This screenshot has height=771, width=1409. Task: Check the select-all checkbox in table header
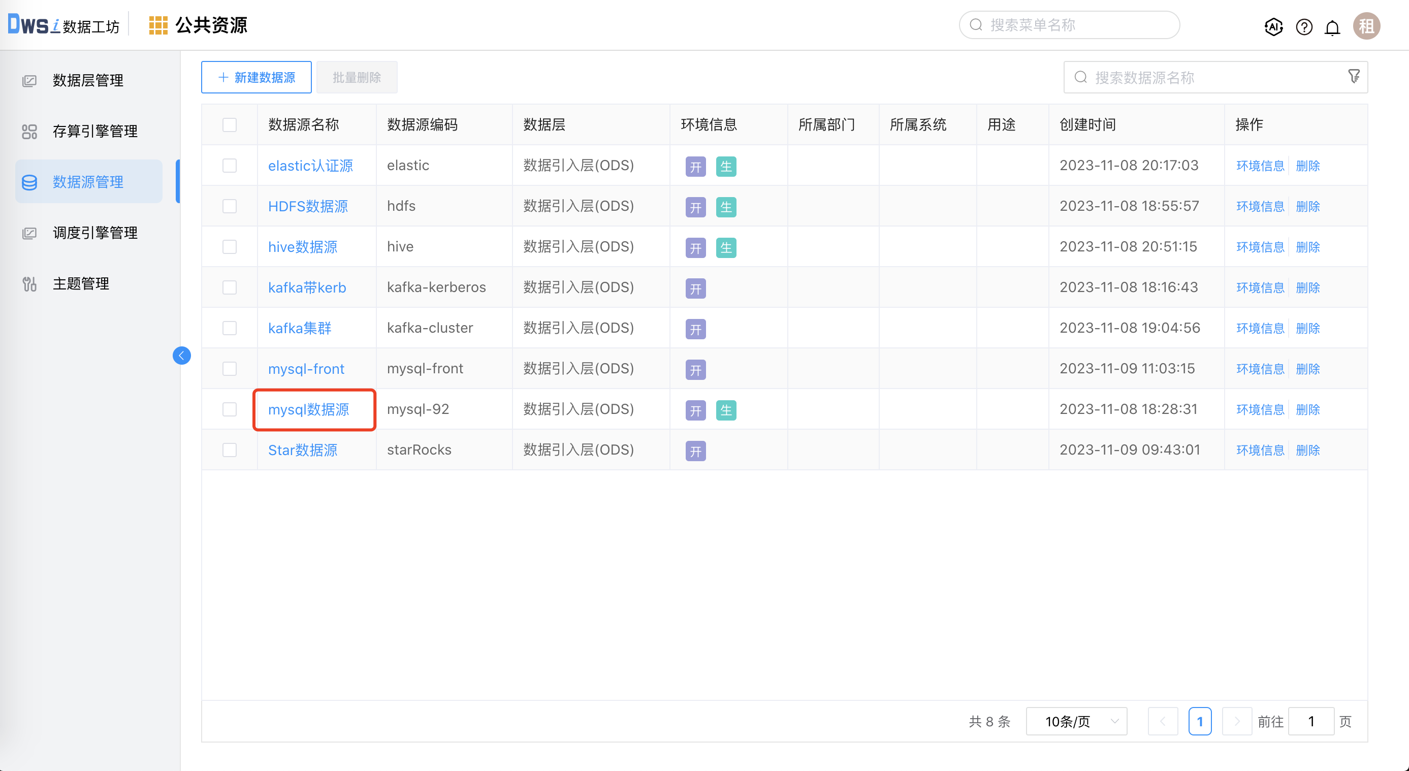click(229, 124)
